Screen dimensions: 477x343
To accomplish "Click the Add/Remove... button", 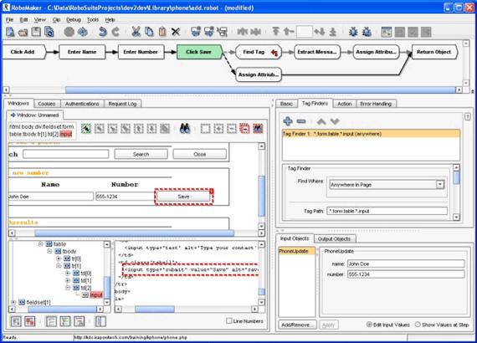I will coord(297,325).
